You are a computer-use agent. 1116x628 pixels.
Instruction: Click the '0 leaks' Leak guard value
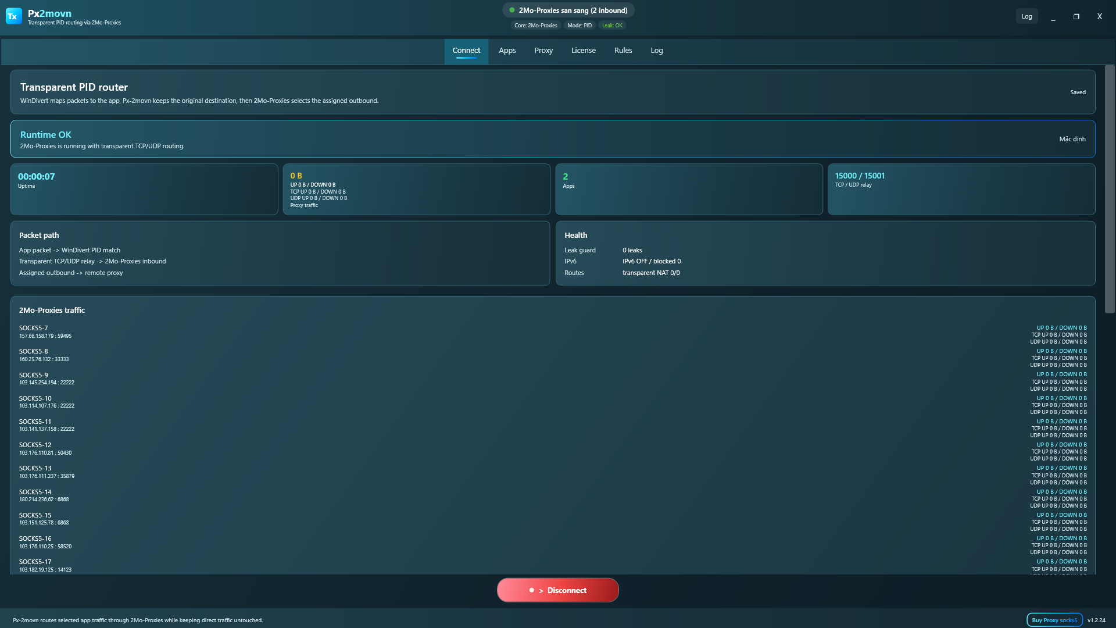click(632, 251)
